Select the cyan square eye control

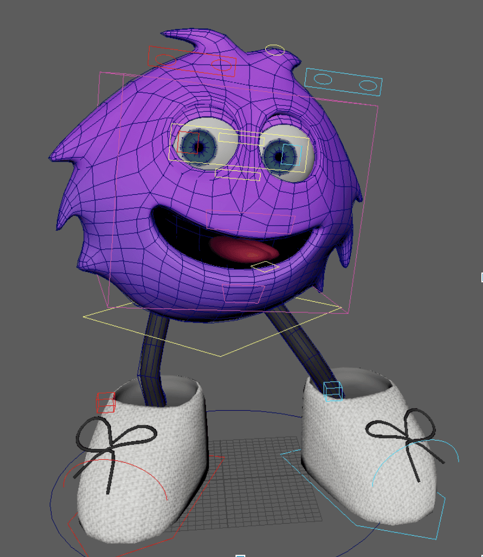tap(292, 154)
